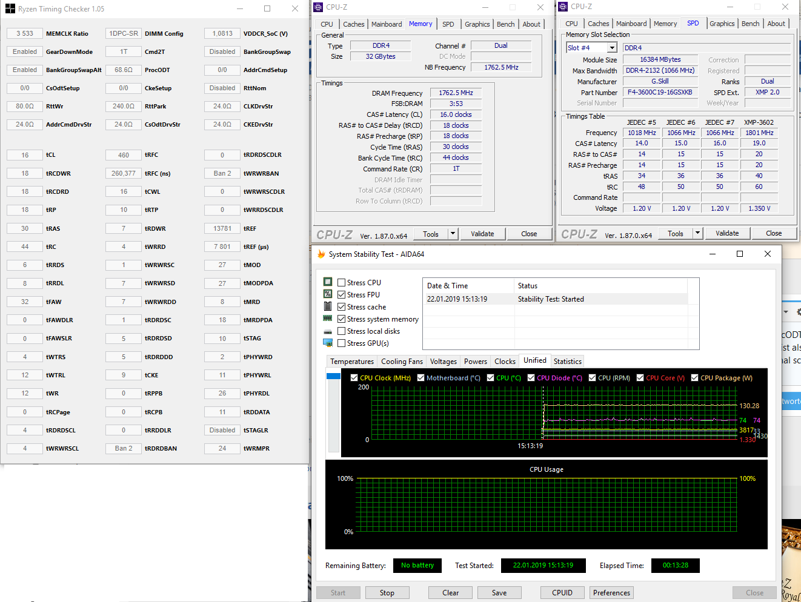
Task: Uncheck the Stress cache checkbox
Action: (342, 307)
